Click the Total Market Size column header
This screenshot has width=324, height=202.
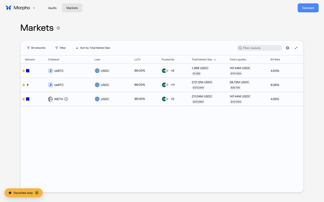[204, 60]
